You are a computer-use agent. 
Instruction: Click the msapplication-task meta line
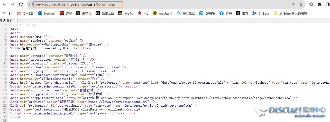tap(153, 98)
